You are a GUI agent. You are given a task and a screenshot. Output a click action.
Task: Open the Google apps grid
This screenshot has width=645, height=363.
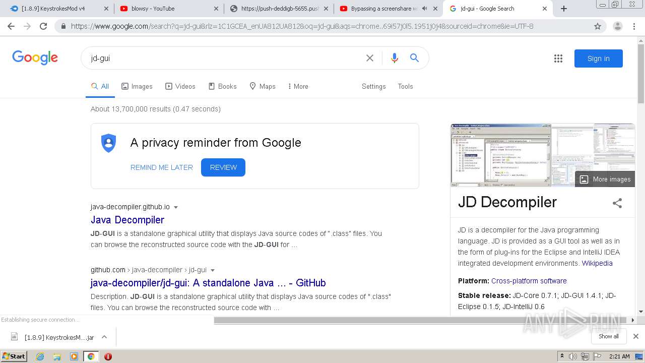click(x=558, y=58)
